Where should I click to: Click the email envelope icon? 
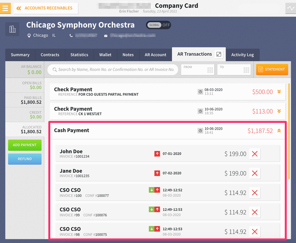106,36
